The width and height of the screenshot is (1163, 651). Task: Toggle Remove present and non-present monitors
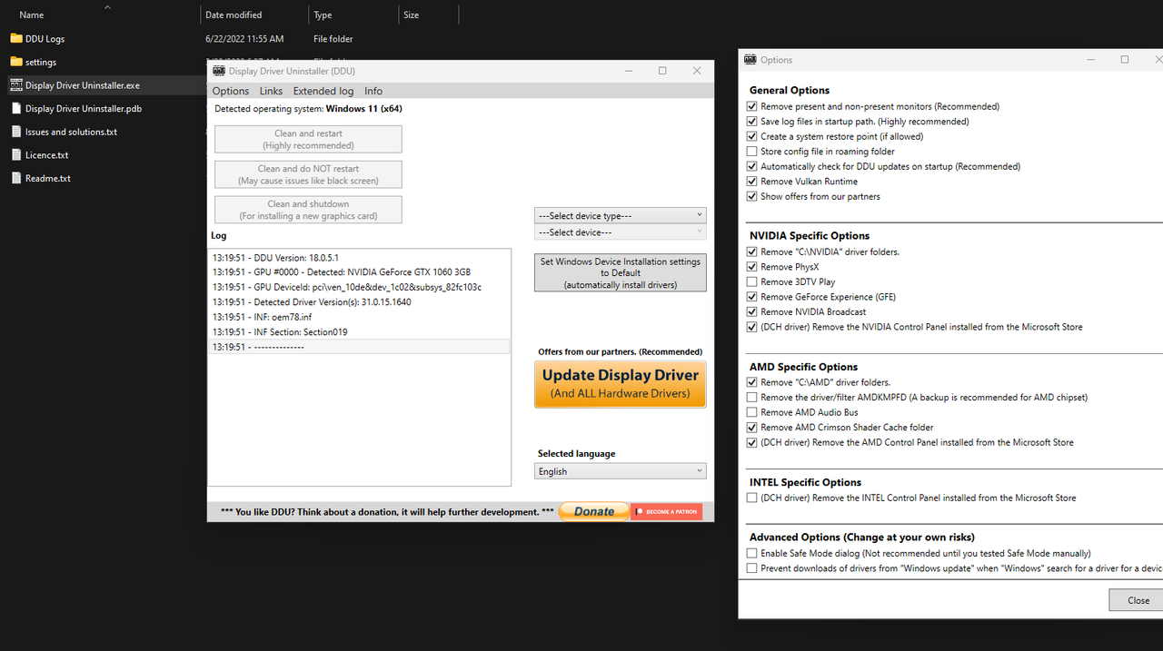pyautogui.click(x=751, y=106)
